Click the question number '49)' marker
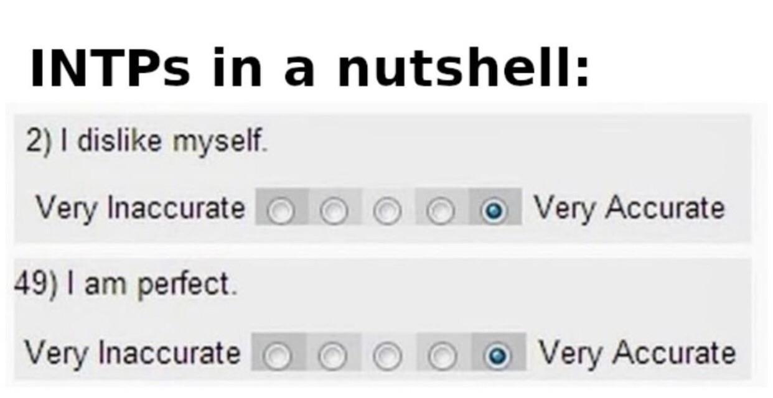Viewport: 773px width, 398px height. point(42,285)
